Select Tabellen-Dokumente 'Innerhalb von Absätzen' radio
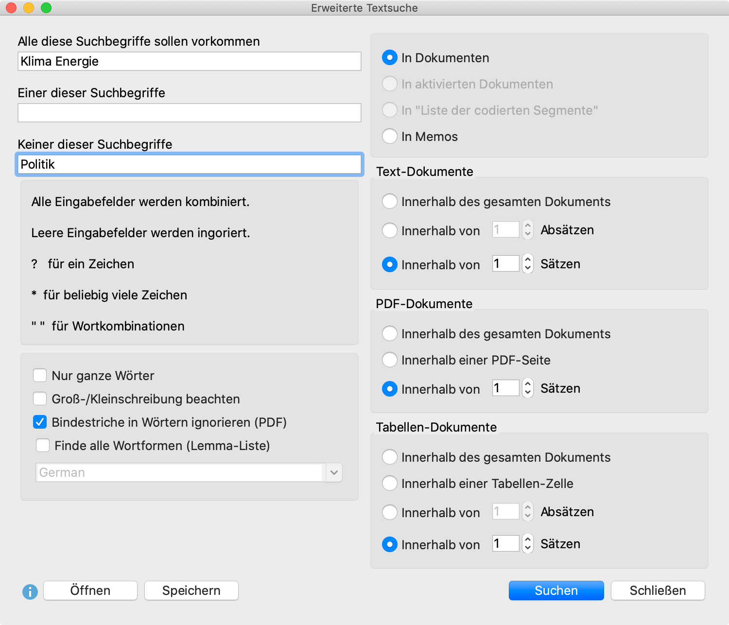The image size is (729, 625). (390, 512)
